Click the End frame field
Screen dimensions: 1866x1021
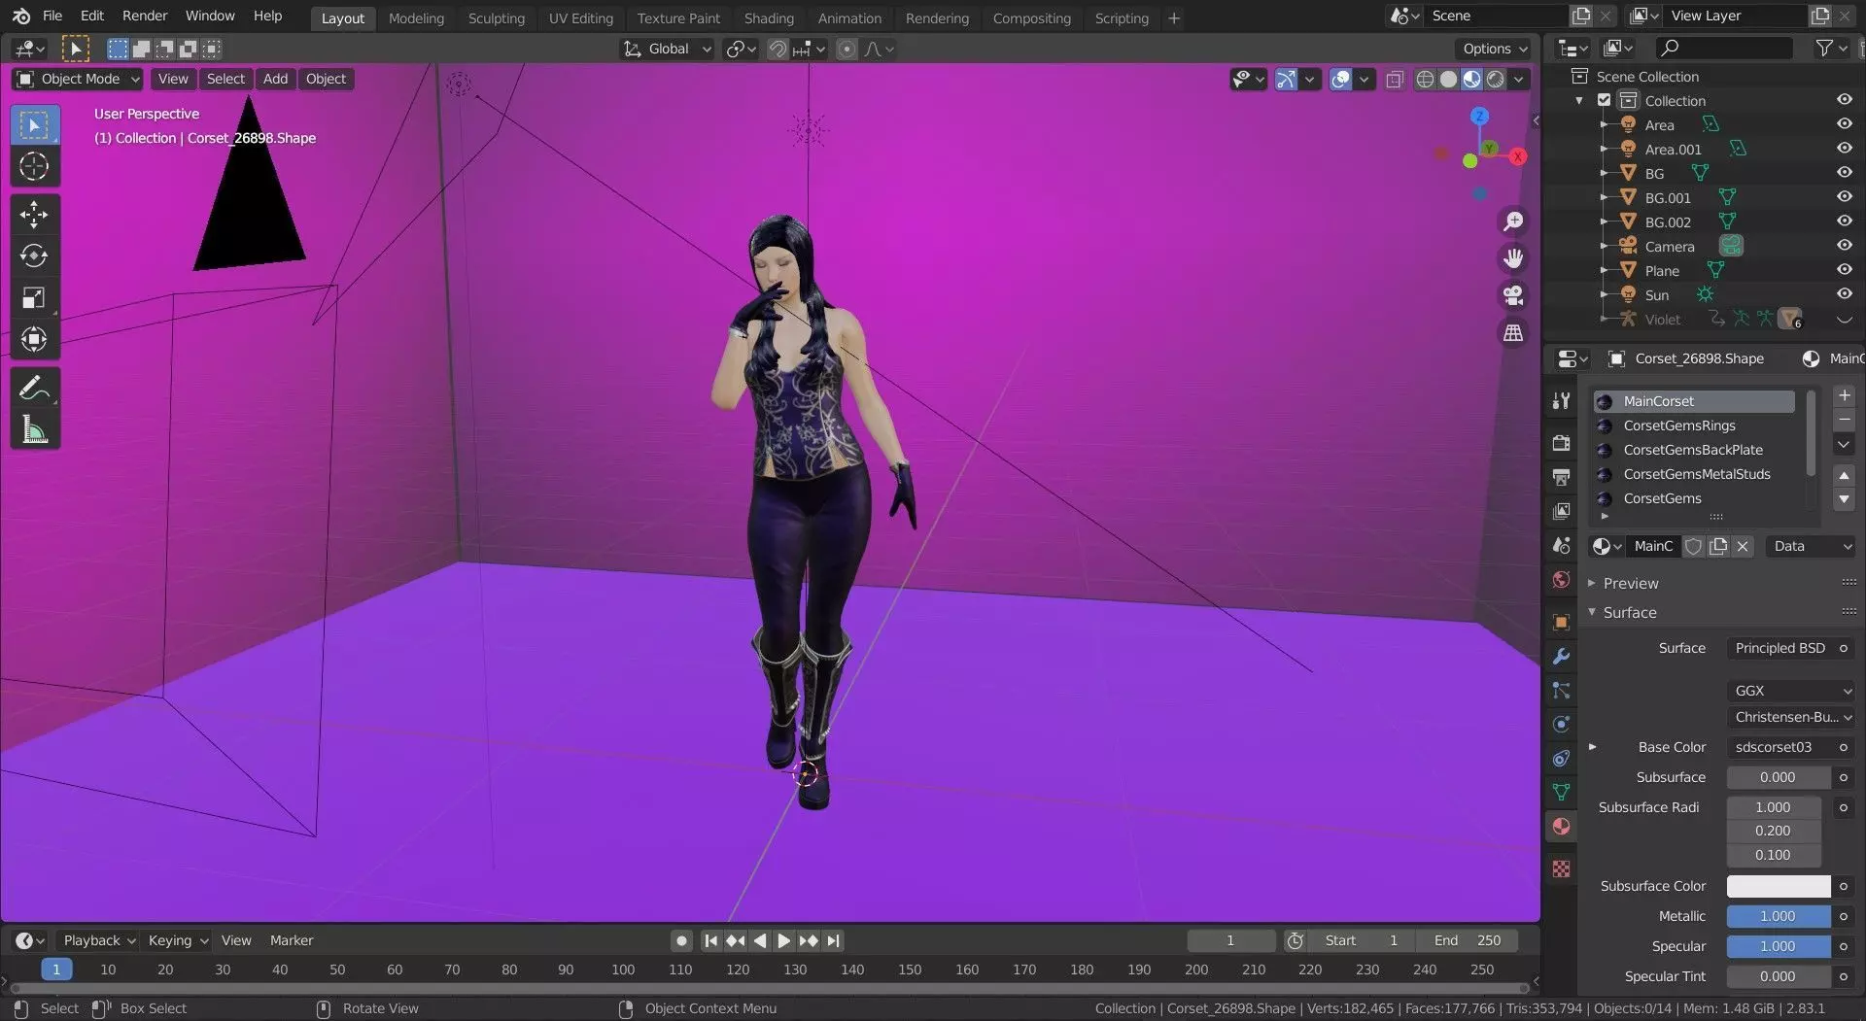[x=1466, y=940]
